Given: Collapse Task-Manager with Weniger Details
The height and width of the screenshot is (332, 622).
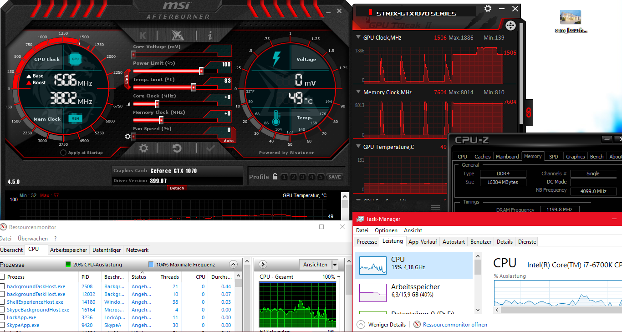Looking at the screenshot, I should click(381, 325).
